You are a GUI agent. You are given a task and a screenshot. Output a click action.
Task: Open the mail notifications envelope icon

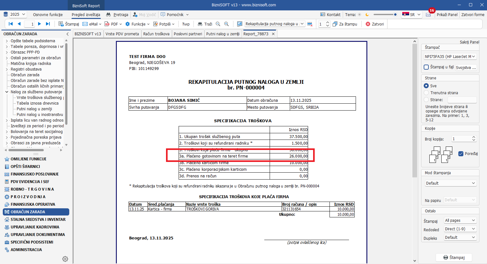click(x=428, y=15)
